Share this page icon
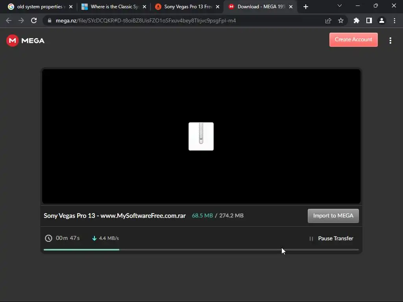This screenshot has height=302, width=403. tap(328, 20)
